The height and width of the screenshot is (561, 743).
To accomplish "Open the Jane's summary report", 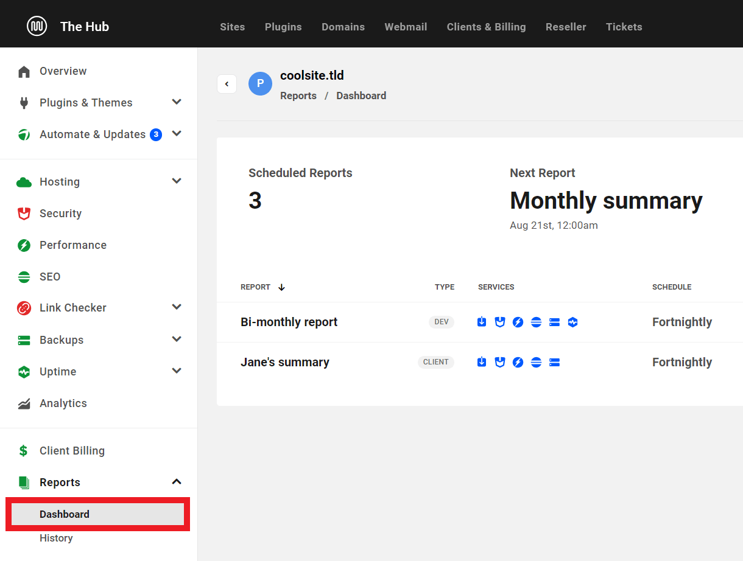I will point(285,362).
